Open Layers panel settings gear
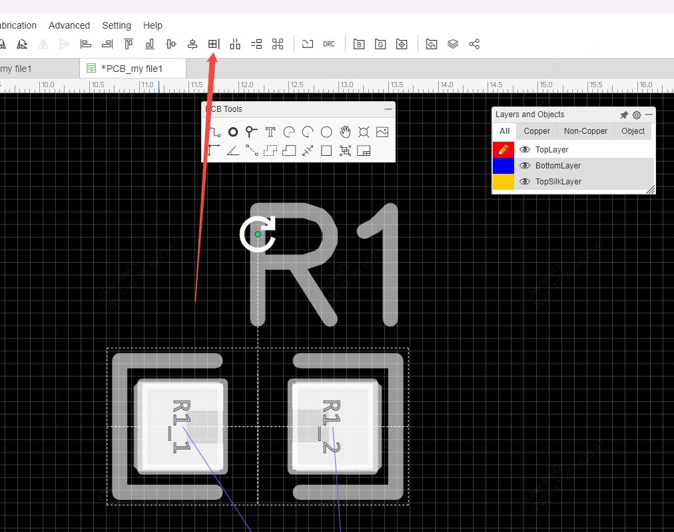The height and width of the screenshot is (532, 674). pos(637,115)
